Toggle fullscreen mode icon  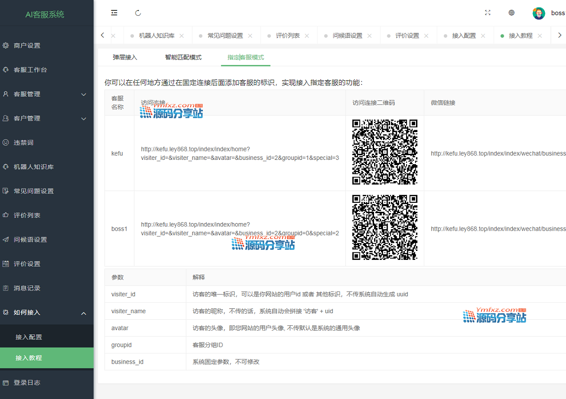pos(488,13)
